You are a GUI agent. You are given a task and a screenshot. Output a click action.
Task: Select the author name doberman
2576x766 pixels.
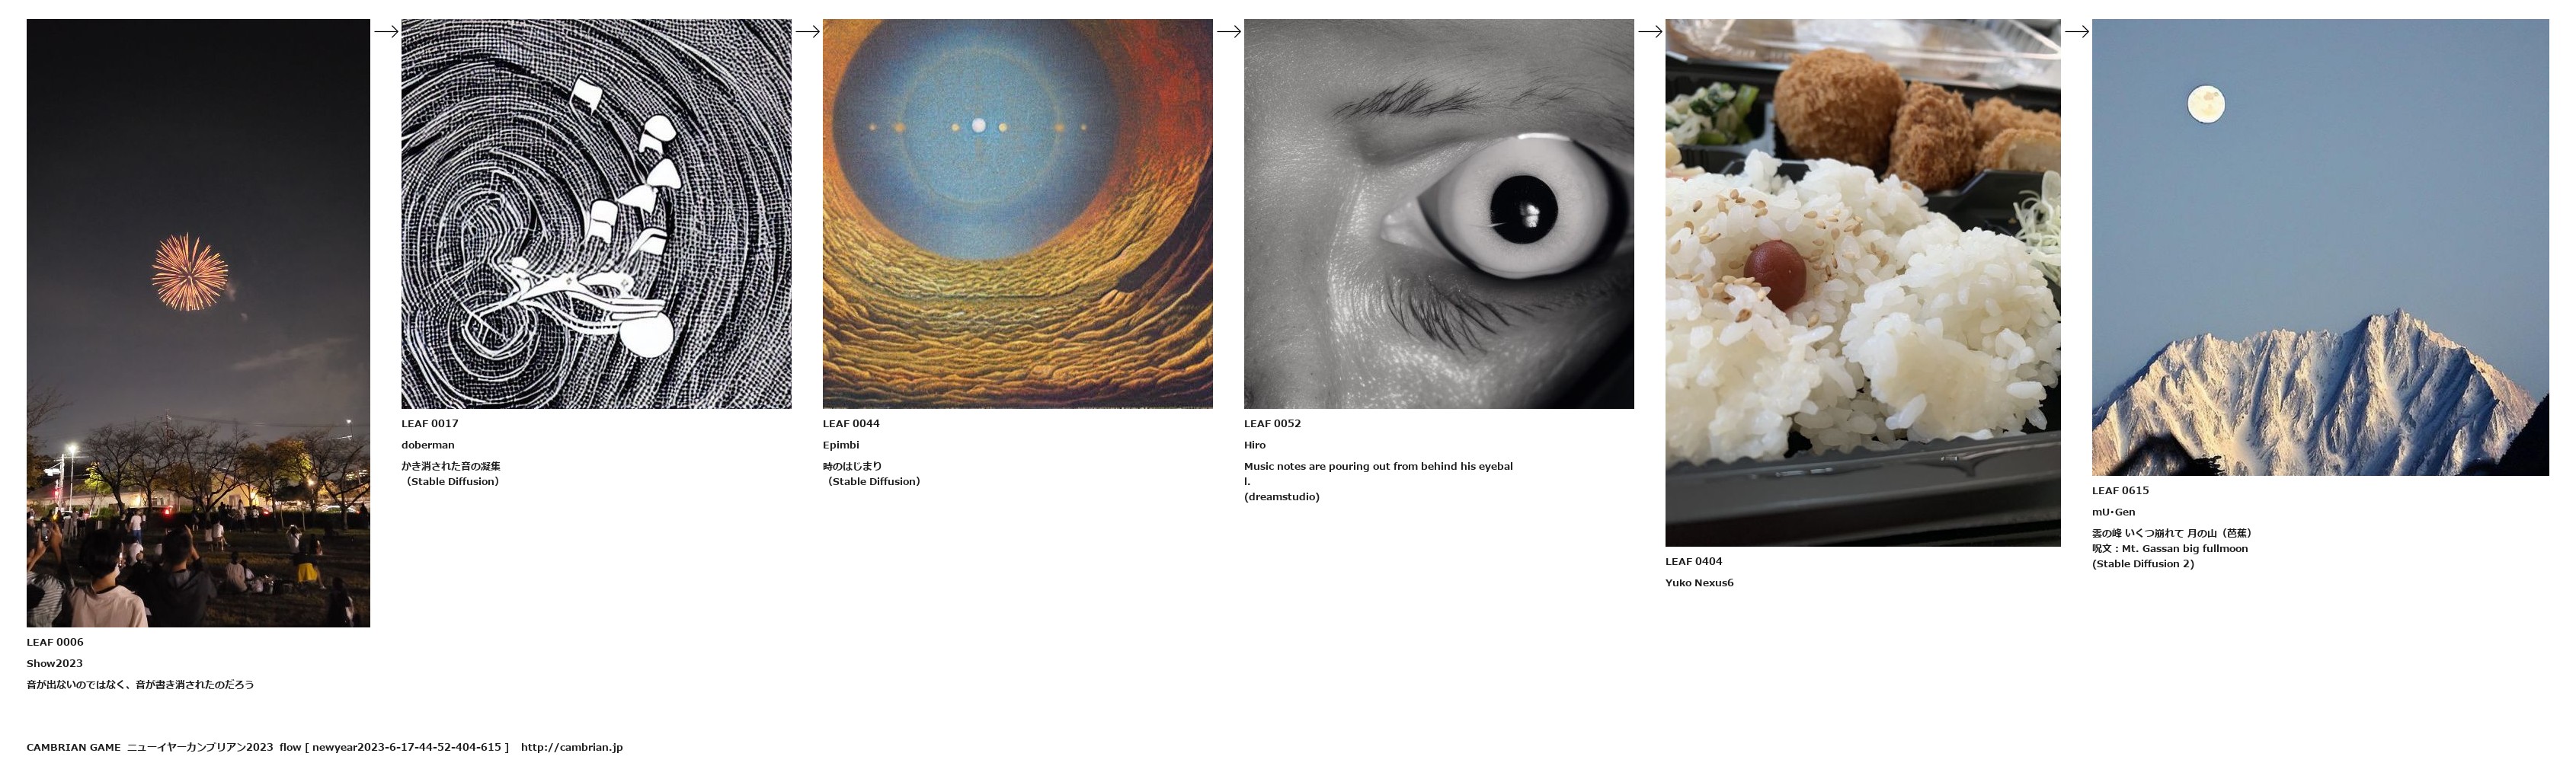[428, 445]
